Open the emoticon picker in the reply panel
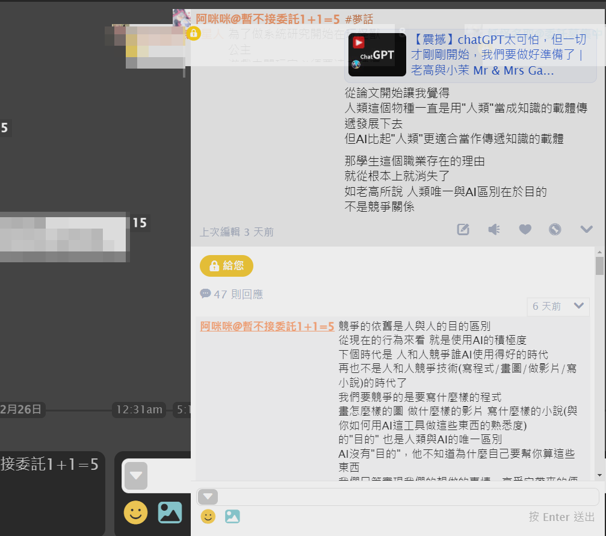Image resolution: width=606 pixels, height=536 pixels. click(208, 516)
